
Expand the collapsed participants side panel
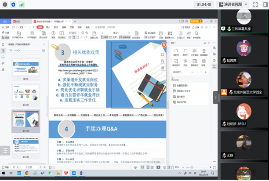(215, 97)
